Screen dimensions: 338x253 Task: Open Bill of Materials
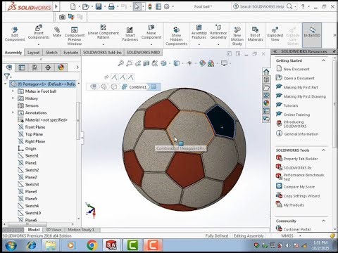click(x=255, y=34)
